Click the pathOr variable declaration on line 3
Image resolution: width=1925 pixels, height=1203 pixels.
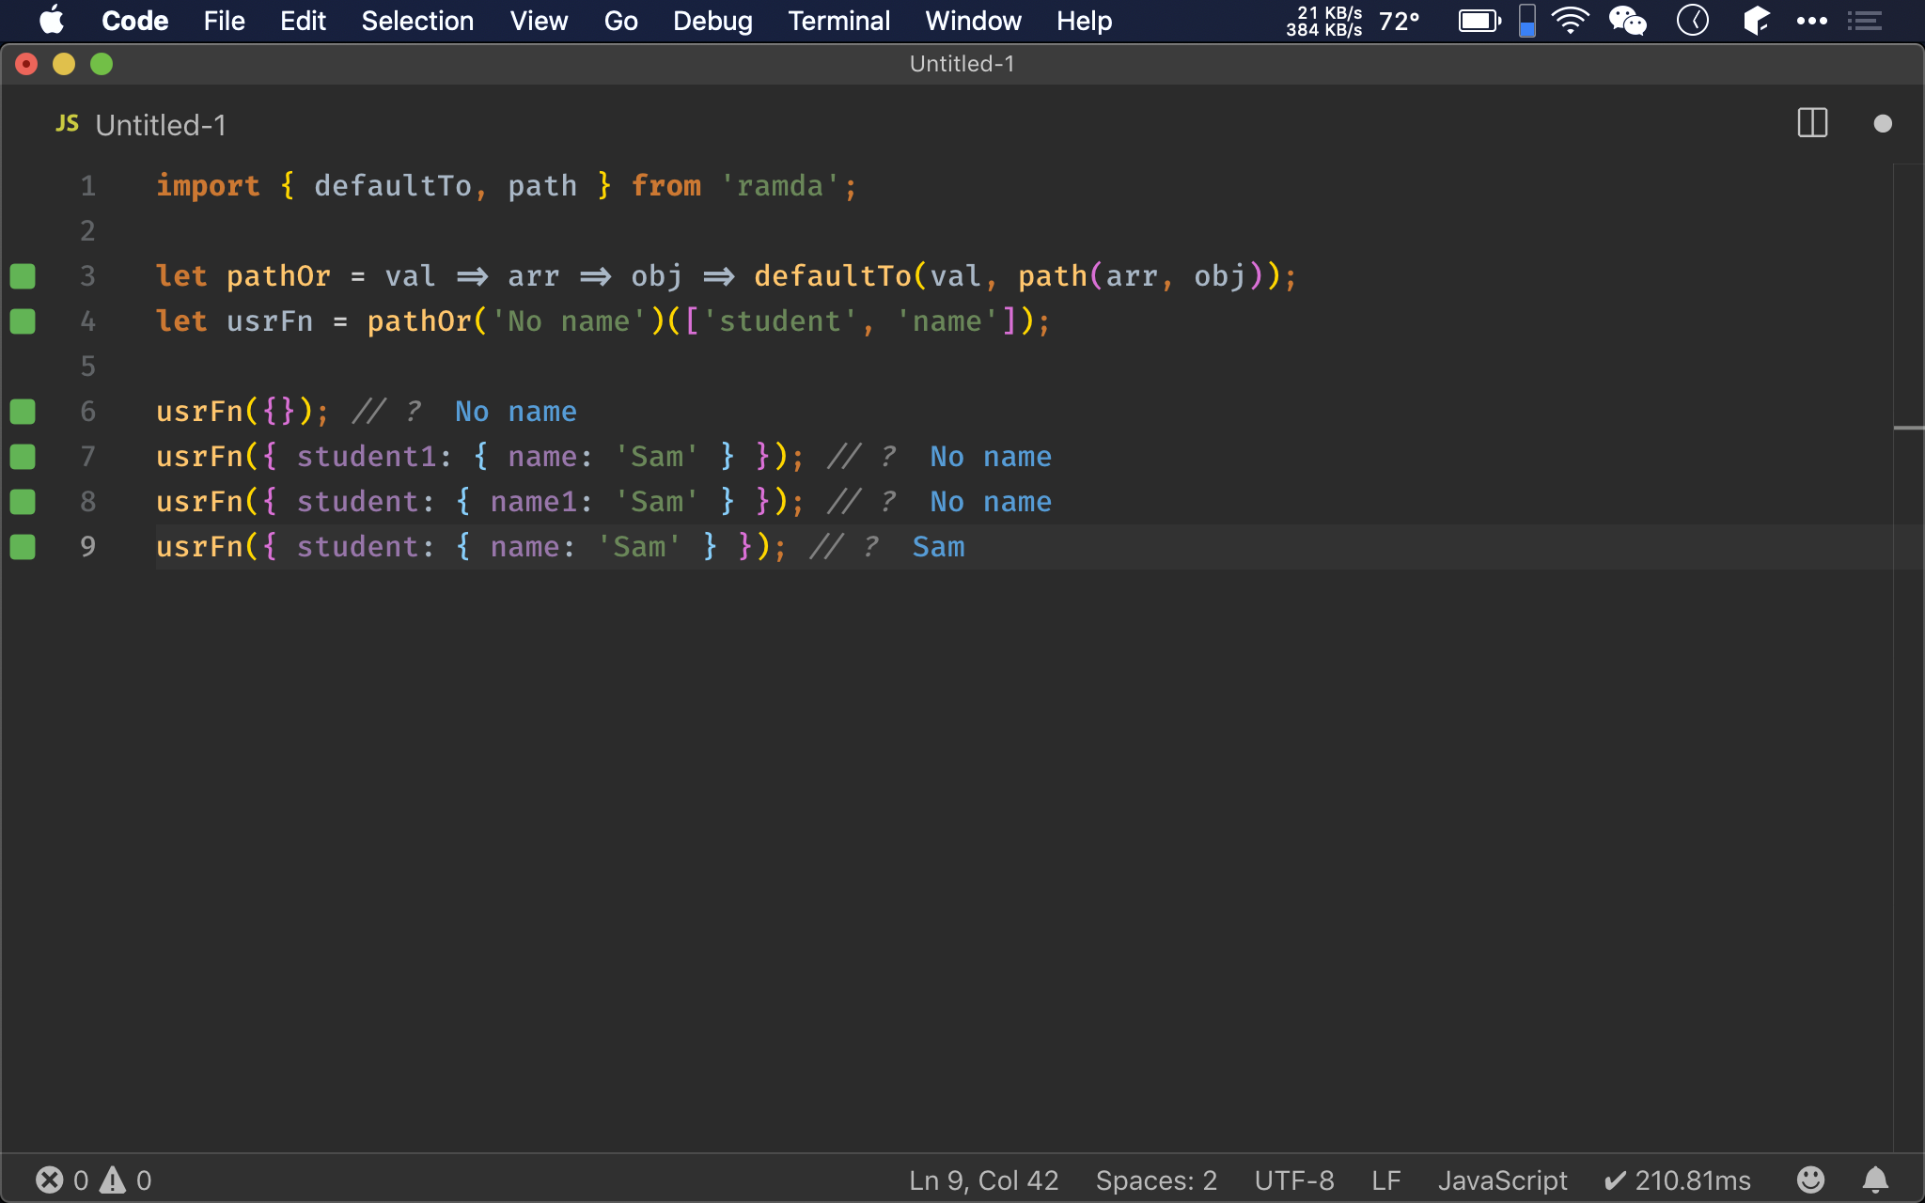pos(278,276)
